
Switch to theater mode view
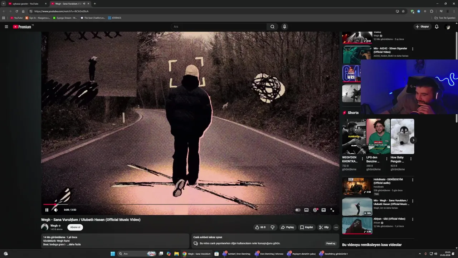(323, 210)
